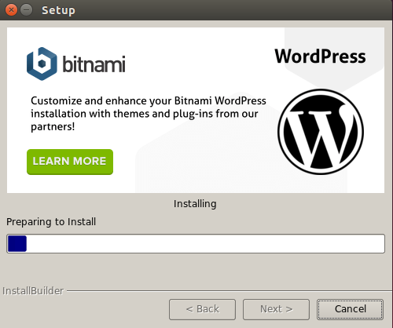Click the round WordPress W logo

321,132
